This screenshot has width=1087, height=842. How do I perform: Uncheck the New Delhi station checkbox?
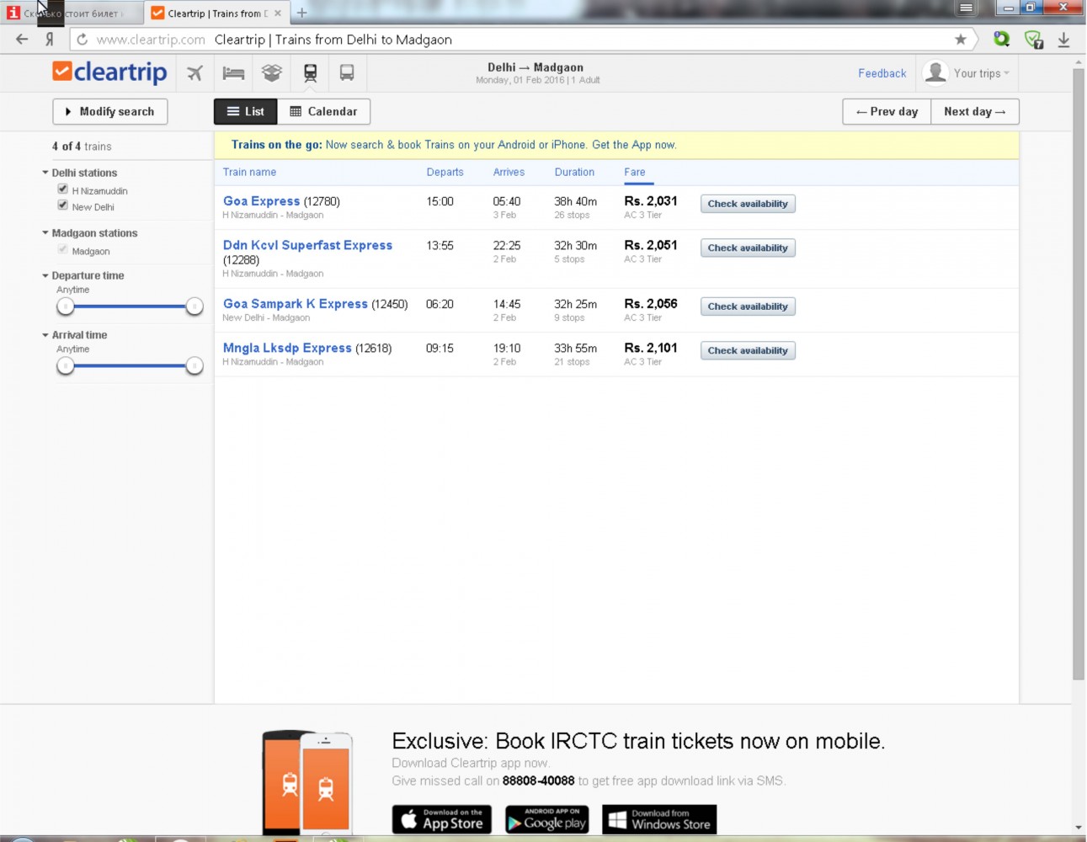(x=62, y=205)
